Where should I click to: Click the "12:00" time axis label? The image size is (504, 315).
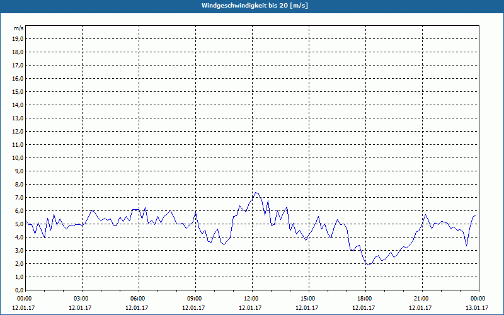[251, 299]
